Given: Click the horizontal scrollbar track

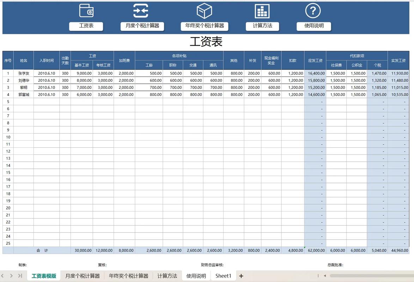Looking at the screenshot, I should [372, 276].
